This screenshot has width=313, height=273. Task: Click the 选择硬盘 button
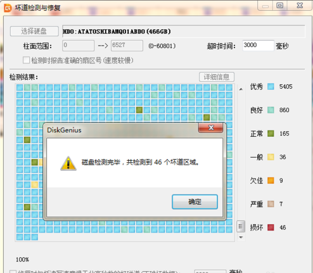[x=34, y=31]
